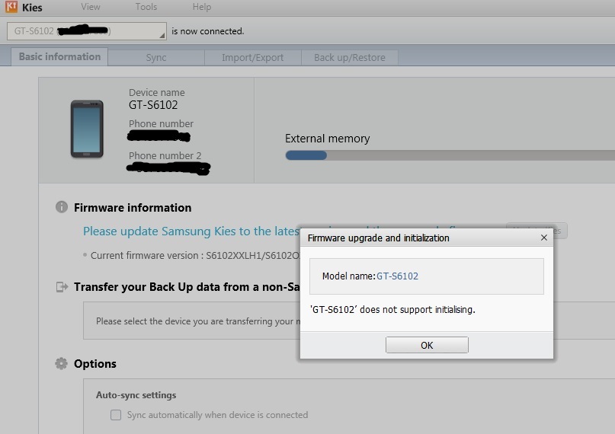
Task: Close the Firmware upgrade and initialization dialog
Action: pos(544,238)
